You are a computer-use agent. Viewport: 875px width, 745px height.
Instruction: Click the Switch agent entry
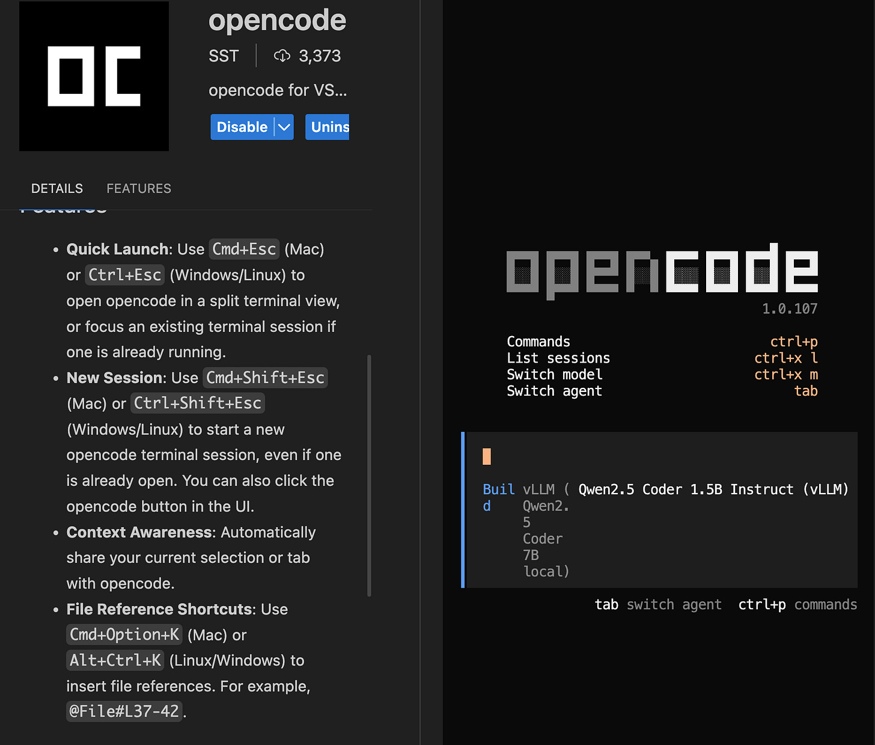[554, 391]
